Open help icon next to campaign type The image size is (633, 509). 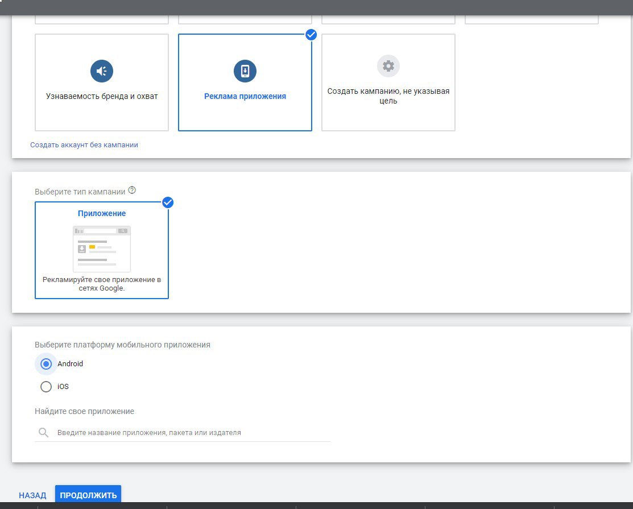click(132, 190)
